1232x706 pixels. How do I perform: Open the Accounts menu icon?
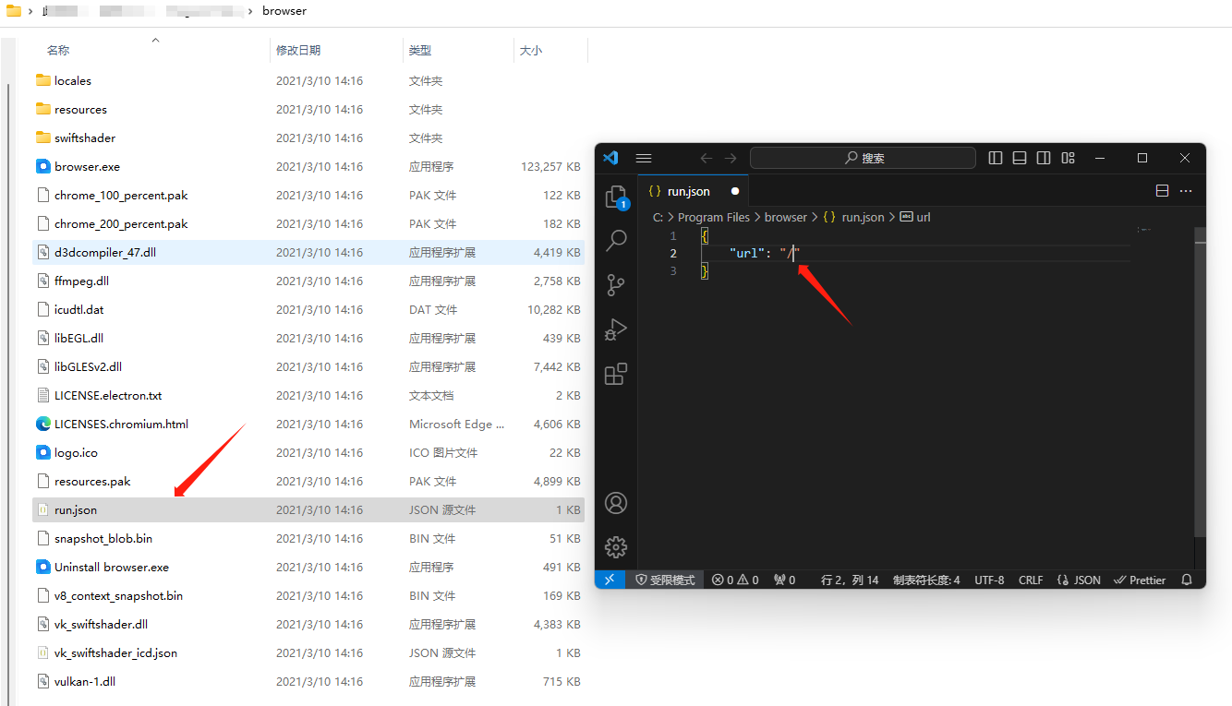click(616, 503)
